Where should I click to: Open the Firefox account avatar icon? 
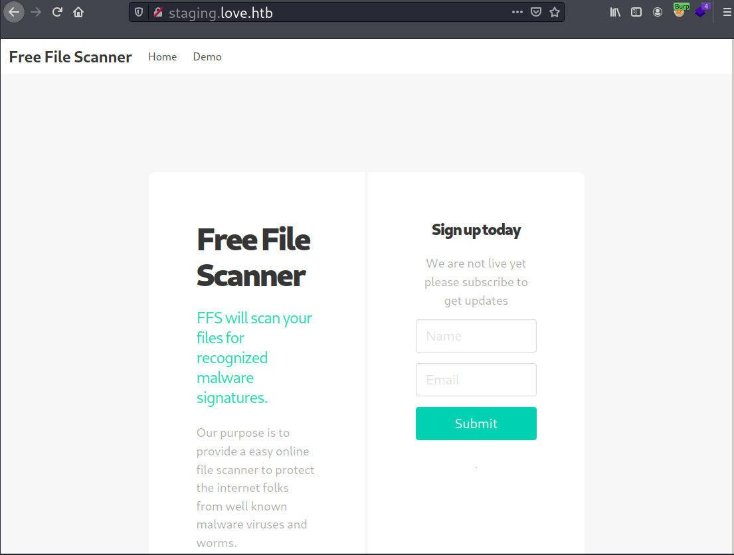658,12
